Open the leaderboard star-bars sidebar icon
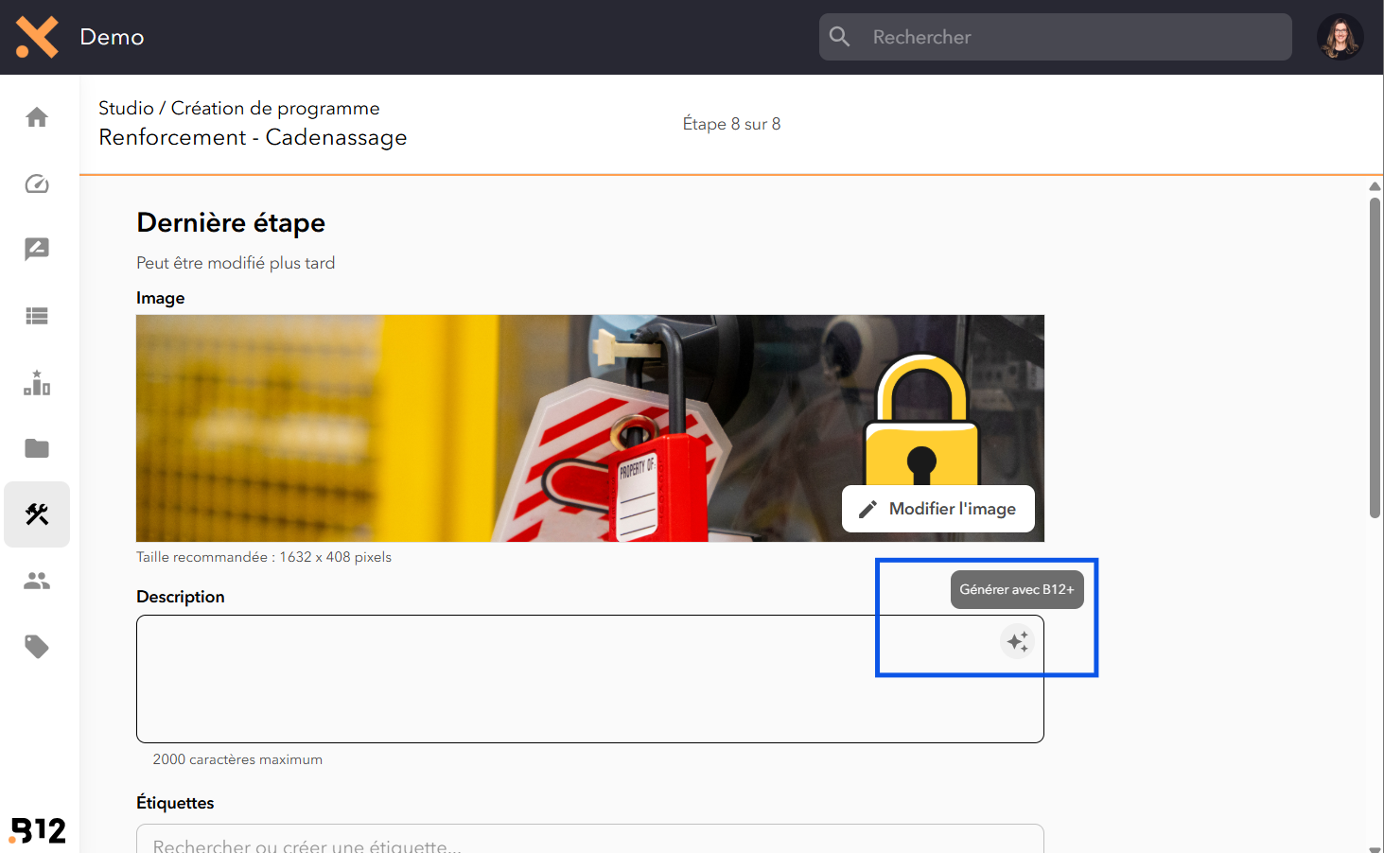The height and width of the screenshot is (853, 1384). (x=37, y=382)
